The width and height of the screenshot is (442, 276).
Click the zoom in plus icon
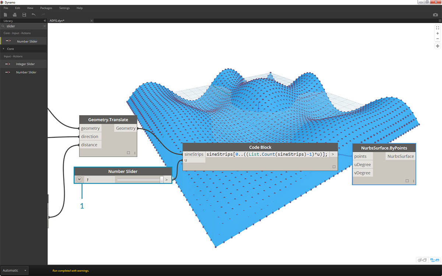pos(438,33)
